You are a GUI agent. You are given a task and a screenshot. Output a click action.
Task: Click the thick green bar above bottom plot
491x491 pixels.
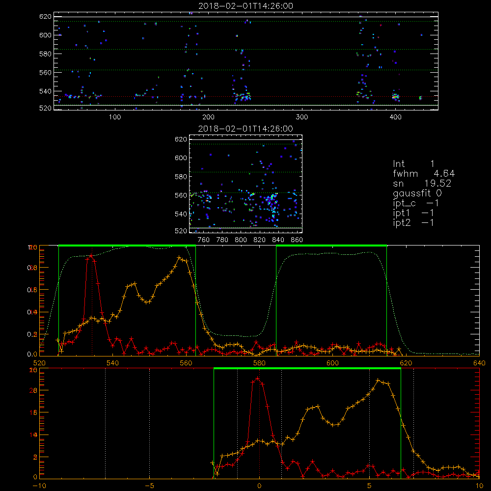coord(307,368)
